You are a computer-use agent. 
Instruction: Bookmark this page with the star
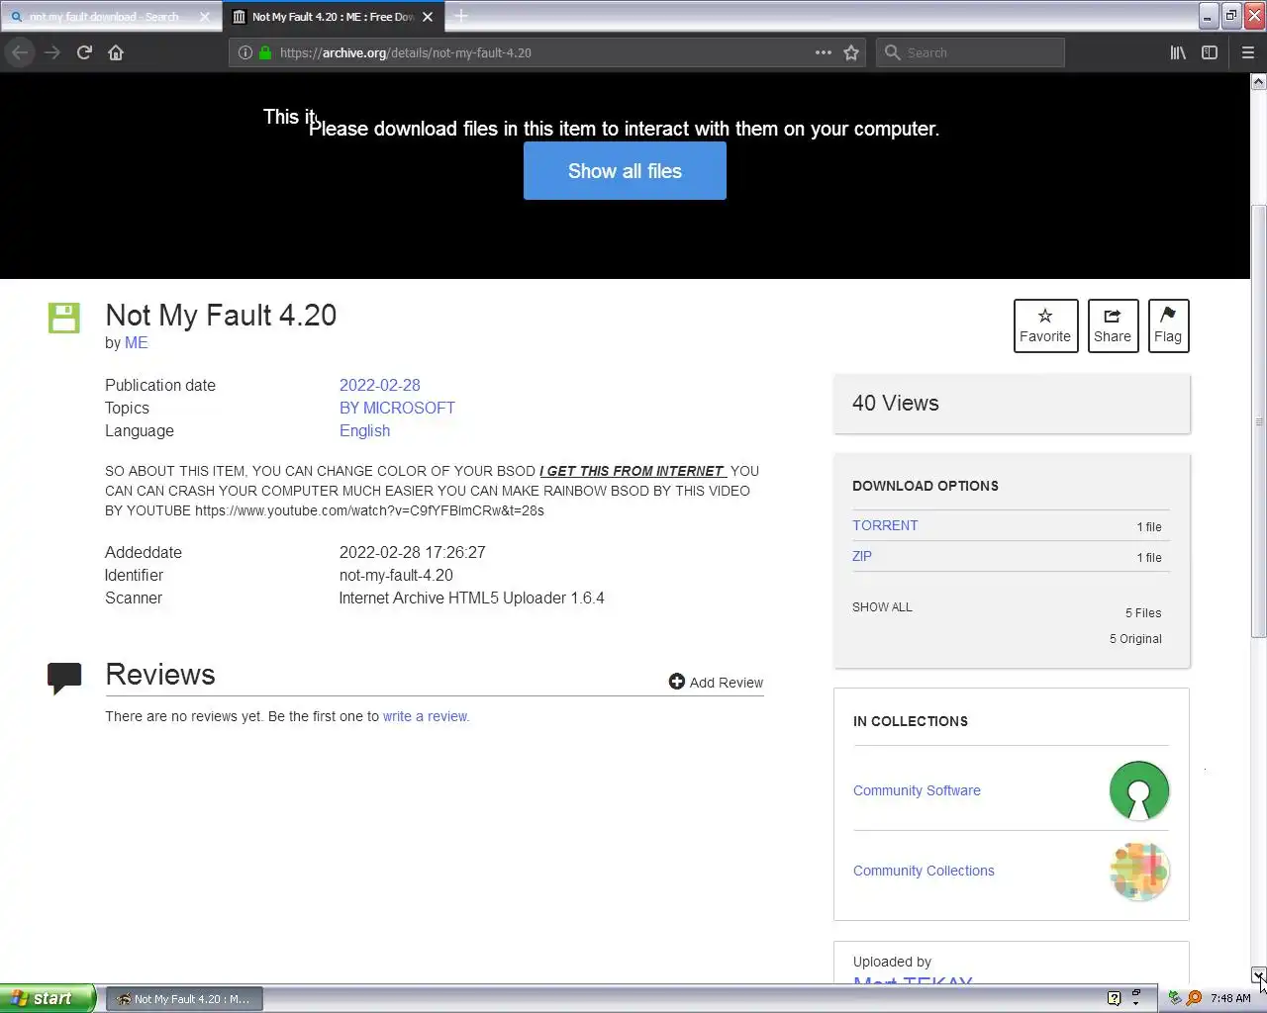tap(851, 52)
